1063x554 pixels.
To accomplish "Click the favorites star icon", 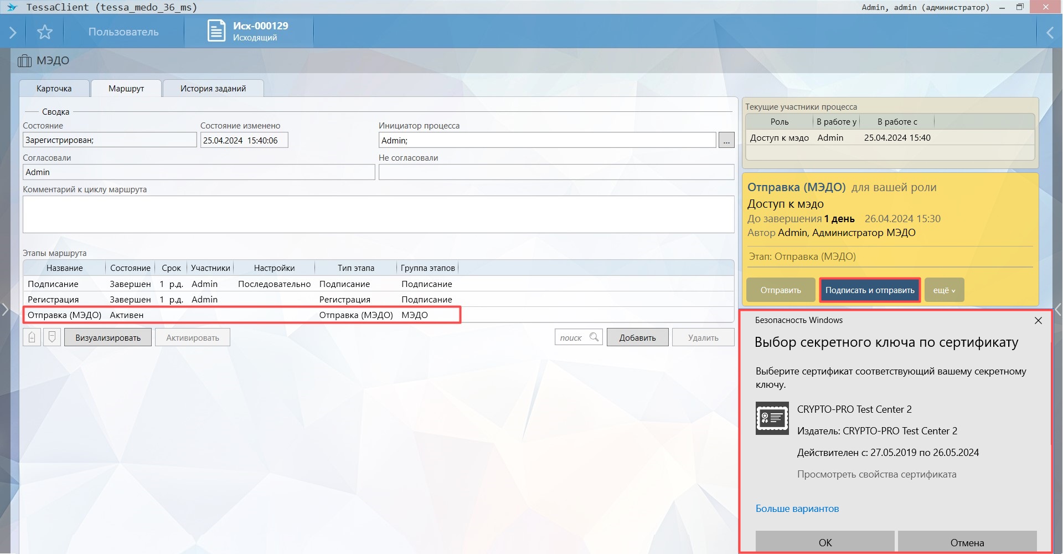I will pyautogui.click(x=45, y=32).
